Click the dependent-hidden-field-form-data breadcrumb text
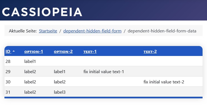 pos(162,31)
